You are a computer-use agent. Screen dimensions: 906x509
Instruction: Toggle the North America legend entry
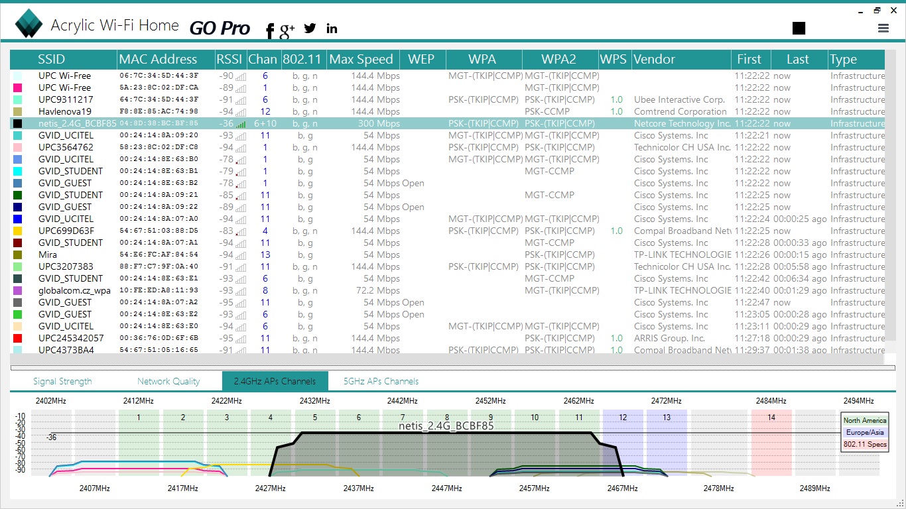tap(864, 420)
